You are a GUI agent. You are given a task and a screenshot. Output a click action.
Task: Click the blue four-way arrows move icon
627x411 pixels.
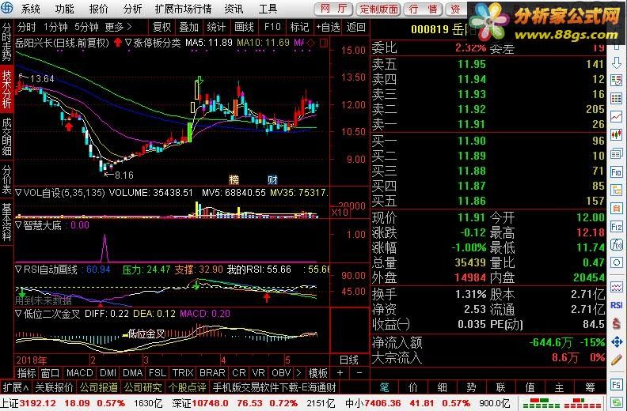616,342
